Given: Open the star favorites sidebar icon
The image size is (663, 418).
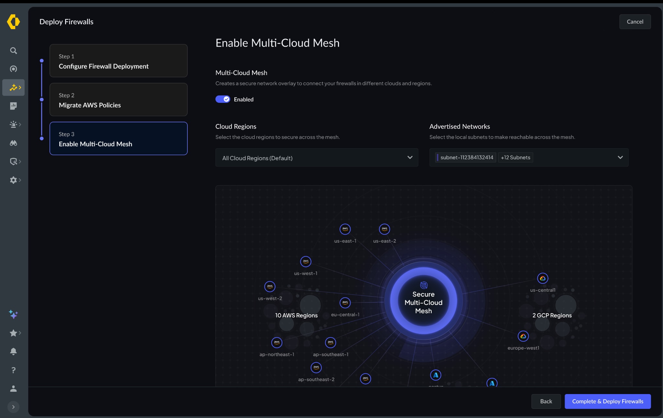Looking at the screenshot, I should (x=13, y=333).
